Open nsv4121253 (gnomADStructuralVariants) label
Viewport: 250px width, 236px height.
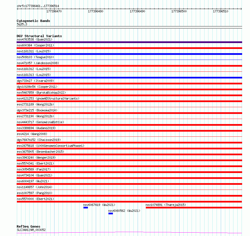coord(48,98)
